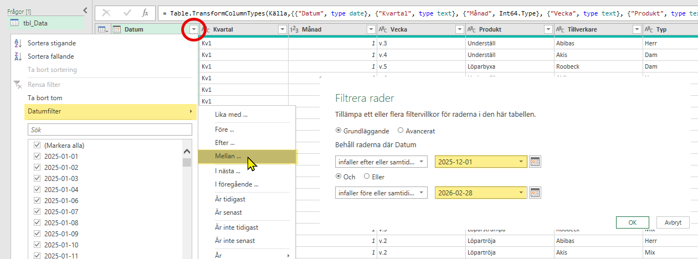Screen dimensions: 698x259
Task: Select the Eller radio button
Action: tap(366, 177)
